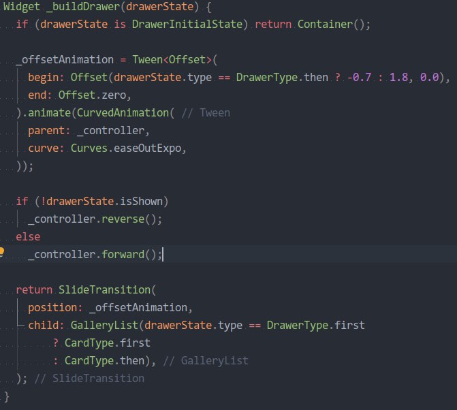The height and width of the screenshot is (410, 457).
Task: Click 'Container' in the return statement
Action: [x=325, y=25]
